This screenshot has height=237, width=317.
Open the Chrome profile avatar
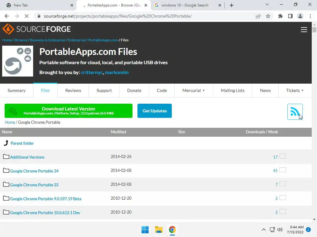[x=300, y=16]
